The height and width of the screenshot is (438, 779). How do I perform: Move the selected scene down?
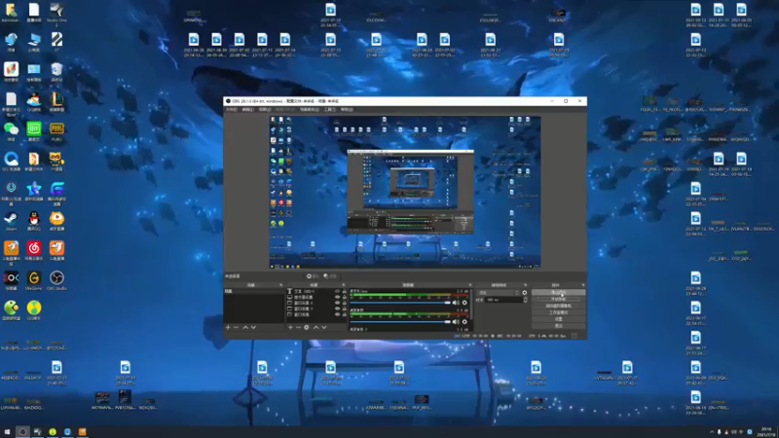(x=253, y=328)
